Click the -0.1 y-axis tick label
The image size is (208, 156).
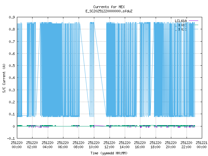point(11,138)
